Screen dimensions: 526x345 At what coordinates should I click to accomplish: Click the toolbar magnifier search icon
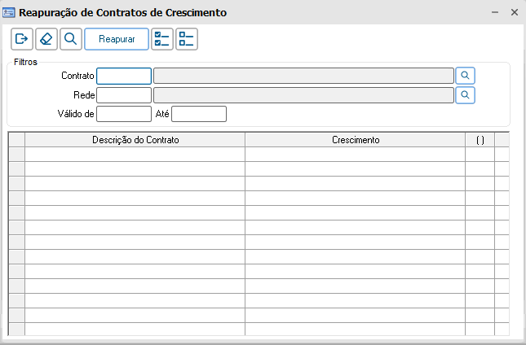71,39
